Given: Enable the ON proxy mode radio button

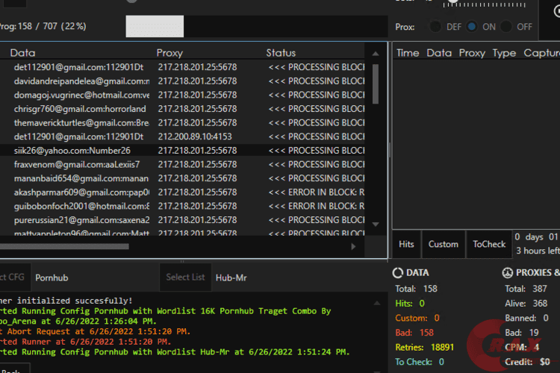Looking at the screenshot, I should [472, 27].
